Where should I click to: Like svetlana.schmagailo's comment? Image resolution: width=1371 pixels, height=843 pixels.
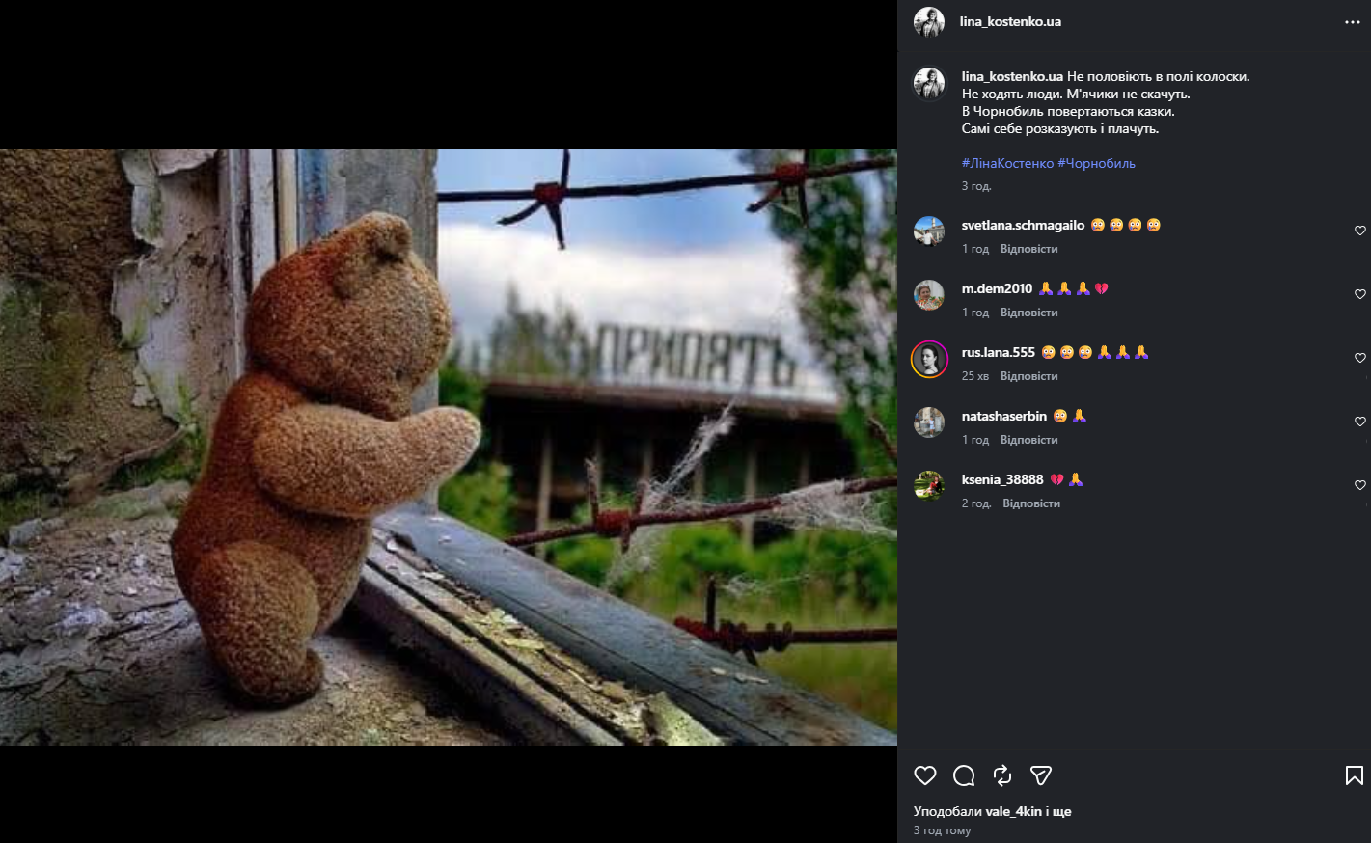click(1359, 231)
